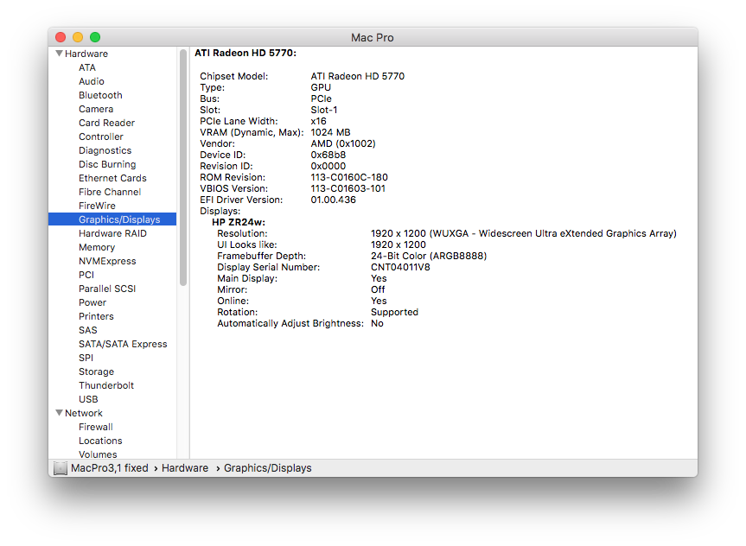746x546 pixels.
Task: Click Graphics/Displays in the path bar
Action: (x=267, y=468)
